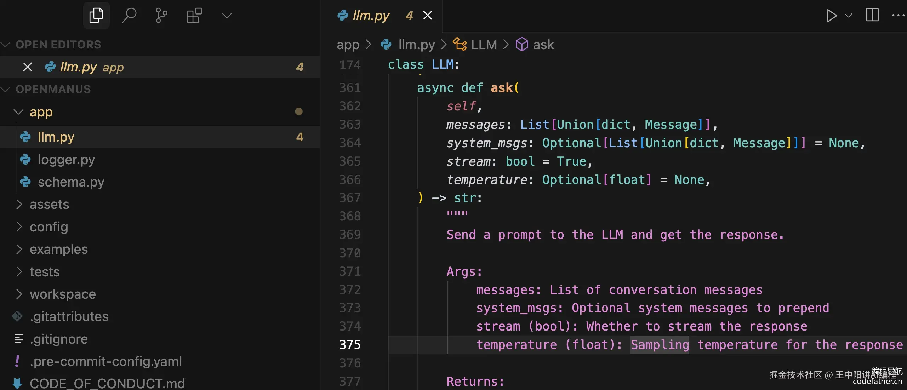Select the llm.py editor tab
The height and width of the screenshot is (390, 907).
click(370, 16)
